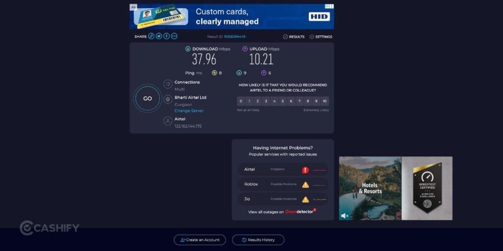Click the Connections icon
503x251 pixels.
[x=168, y=84]
